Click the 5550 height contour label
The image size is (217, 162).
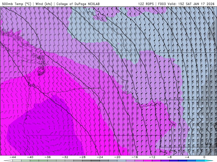coord(208,144)
